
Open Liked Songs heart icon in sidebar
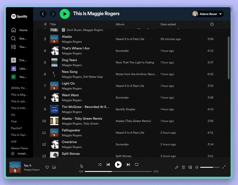pyautogui.click(x=13, y=69)
